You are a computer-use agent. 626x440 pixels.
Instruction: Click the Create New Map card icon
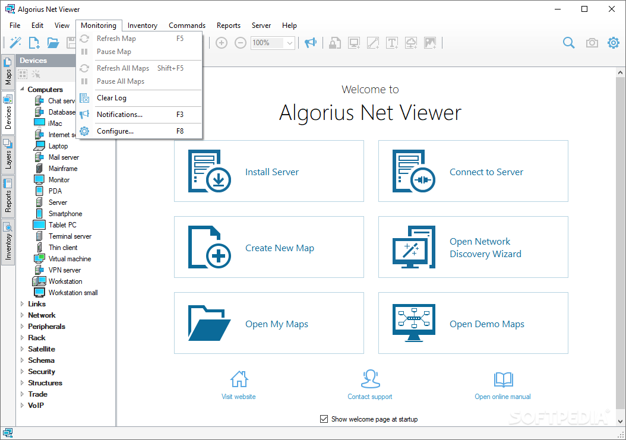[209, 247]
